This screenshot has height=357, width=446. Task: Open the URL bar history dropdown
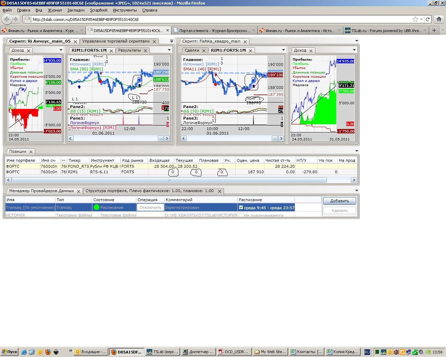pyautogui.click(x=421, y=20)
